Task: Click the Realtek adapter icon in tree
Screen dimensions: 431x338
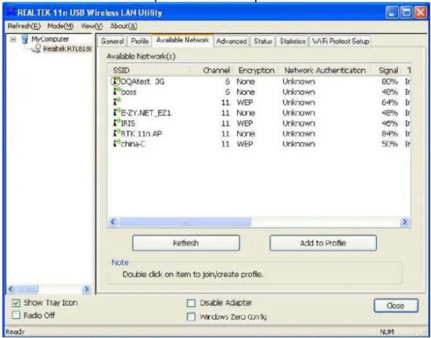Action: click(36, 49)
